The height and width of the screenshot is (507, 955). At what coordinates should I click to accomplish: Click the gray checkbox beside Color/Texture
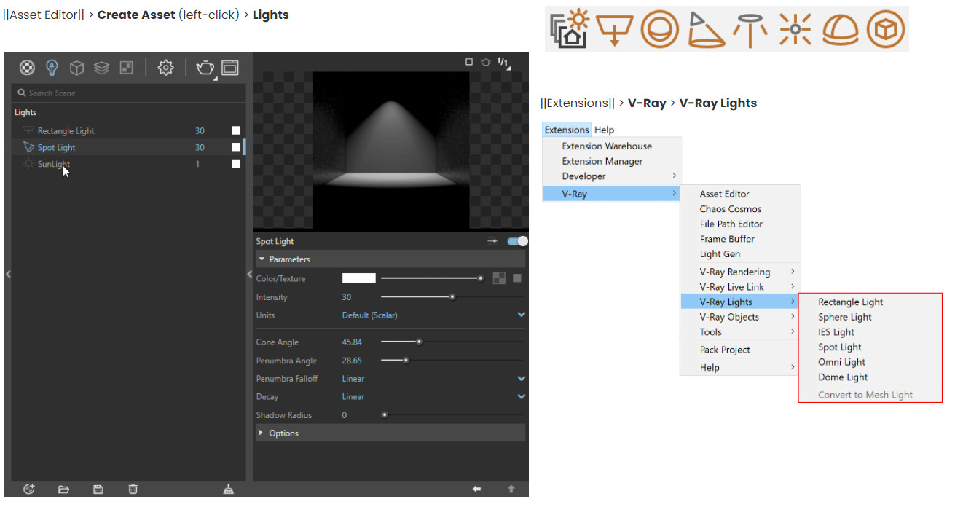(x=516, y=278)
